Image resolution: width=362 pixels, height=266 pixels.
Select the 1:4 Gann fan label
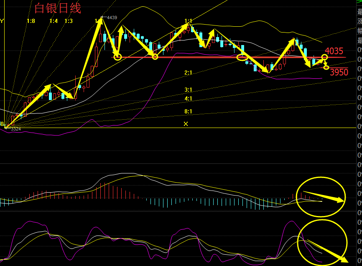pyautogui.click(x=54, y=21)
